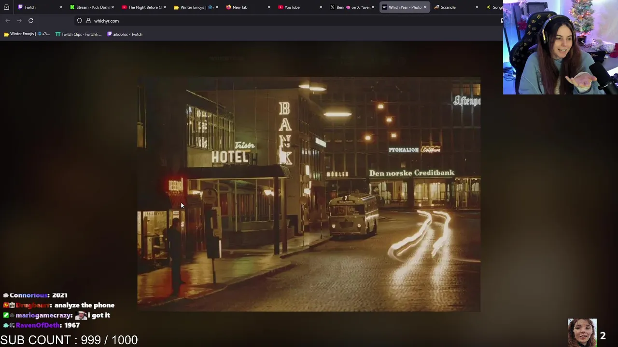Viewport: 618px width, 347px height.
Task: Close the Which Year - Photo tab
Action: [425, 7]
